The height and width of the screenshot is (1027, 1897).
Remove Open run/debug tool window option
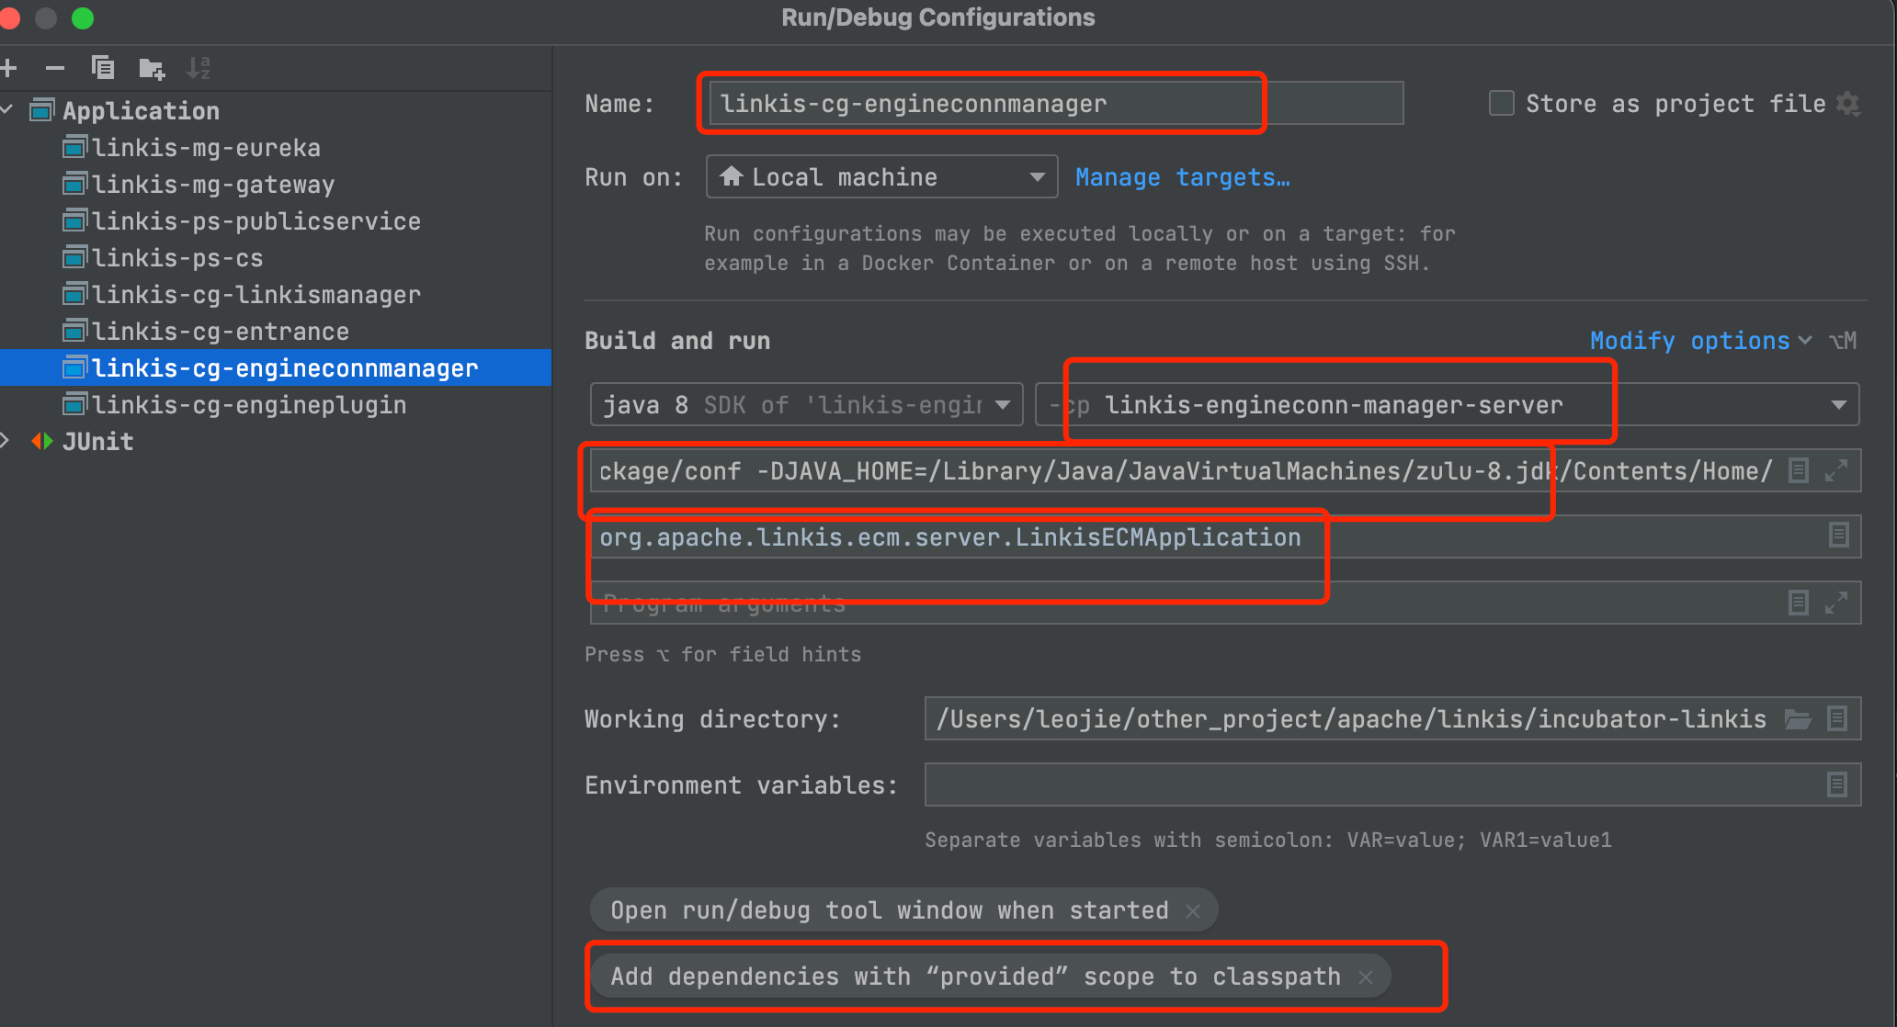pos(1193,910)
